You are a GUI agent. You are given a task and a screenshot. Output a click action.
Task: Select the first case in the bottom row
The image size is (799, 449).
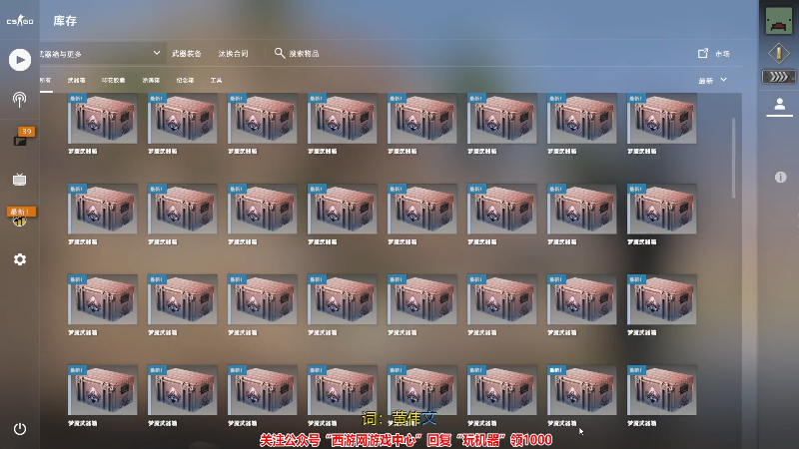[x=103, y=390]
